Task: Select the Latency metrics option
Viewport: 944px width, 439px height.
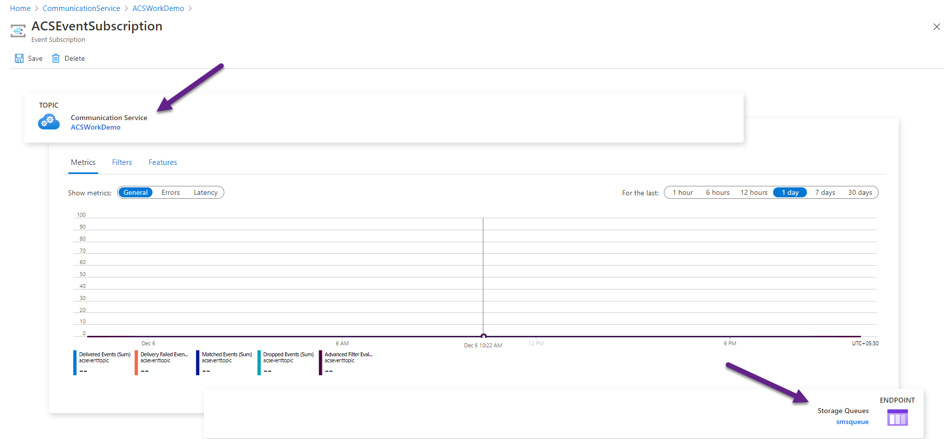Action: click(x=205, y=192)
